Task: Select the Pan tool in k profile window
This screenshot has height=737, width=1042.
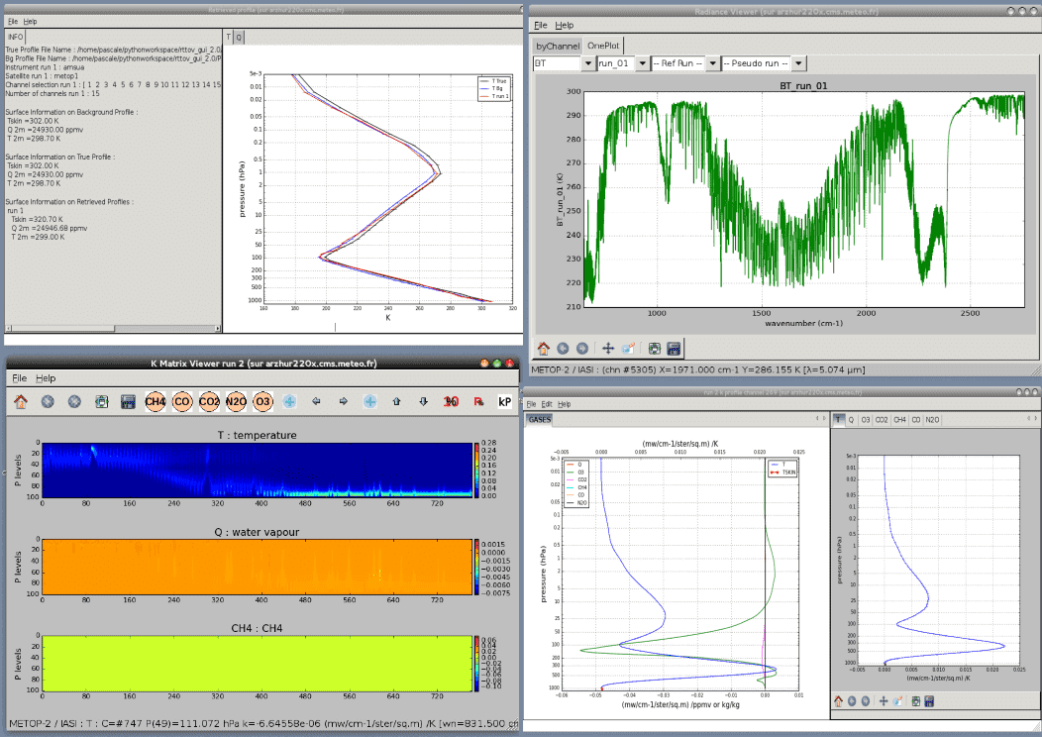Action: click(x=884, y=701)
